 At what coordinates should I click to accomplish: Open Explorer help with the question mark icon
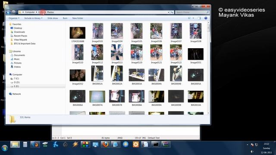pos(206,18)
